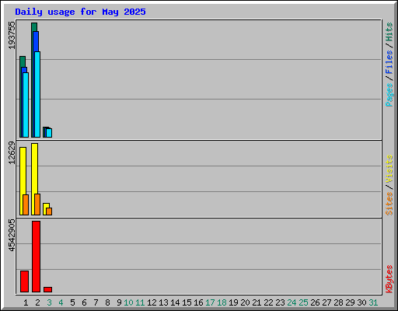
Task: Click the orange Sites bar for day 2
Action: [x=37, y=204]
